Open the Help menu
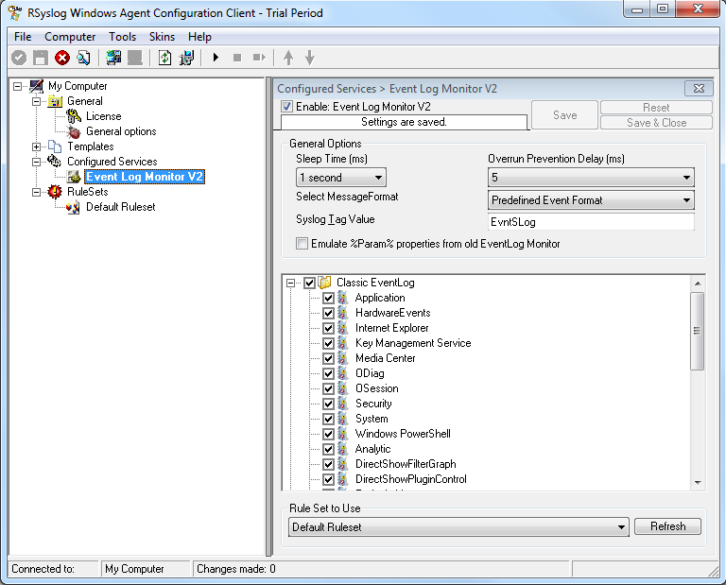This screenshot has width=726, height=585. coord(199,37)
